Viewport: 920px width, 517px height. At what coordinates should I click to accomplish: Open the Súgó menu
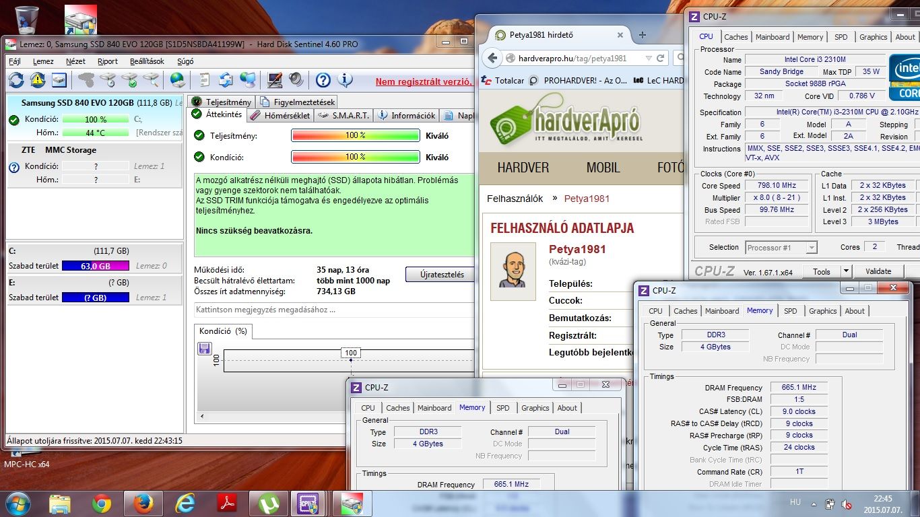(x=185, y=61)
